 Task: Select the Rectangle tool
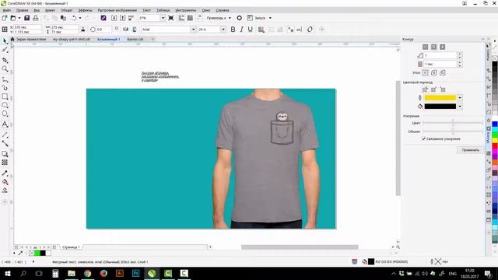pos(5,96)
